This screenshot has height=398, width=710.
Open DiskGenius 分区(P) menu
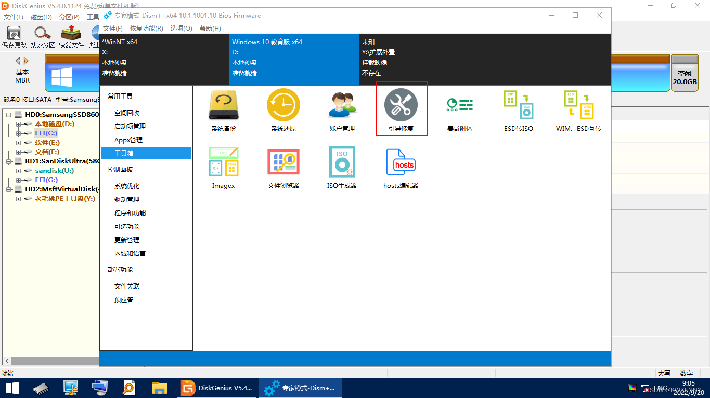tap(69, 17)
